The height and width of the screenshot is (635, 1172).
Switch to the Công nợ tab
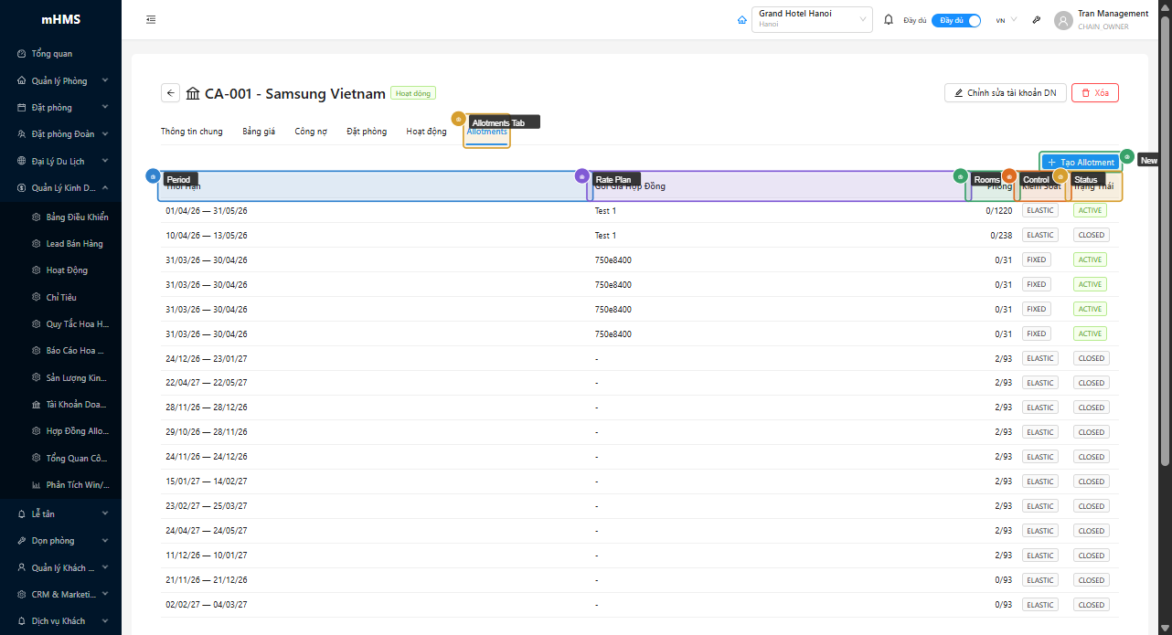[311, 132]
